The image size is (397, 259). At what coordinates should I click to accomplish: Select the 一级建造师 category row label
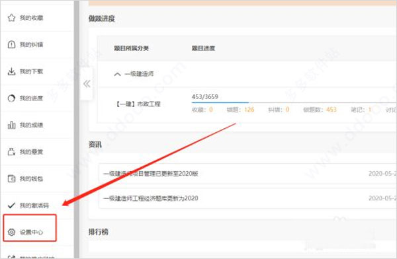coord(139,74)
